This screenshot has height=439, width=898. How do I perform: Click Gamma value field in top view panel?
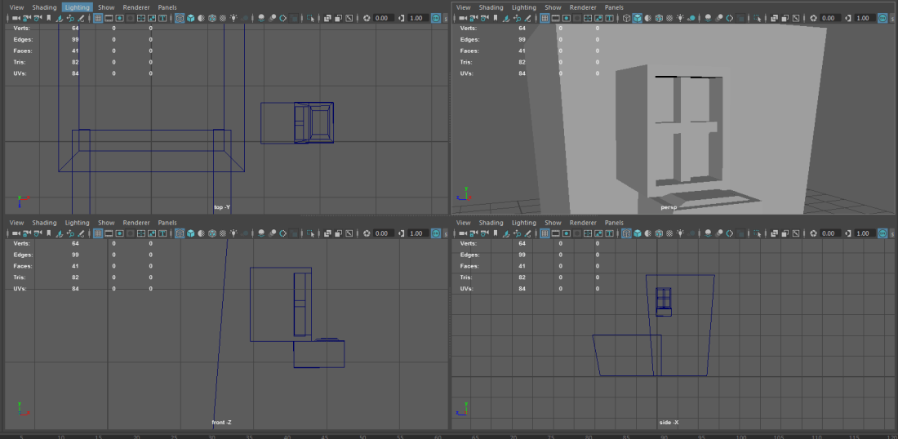click(417, 18)
